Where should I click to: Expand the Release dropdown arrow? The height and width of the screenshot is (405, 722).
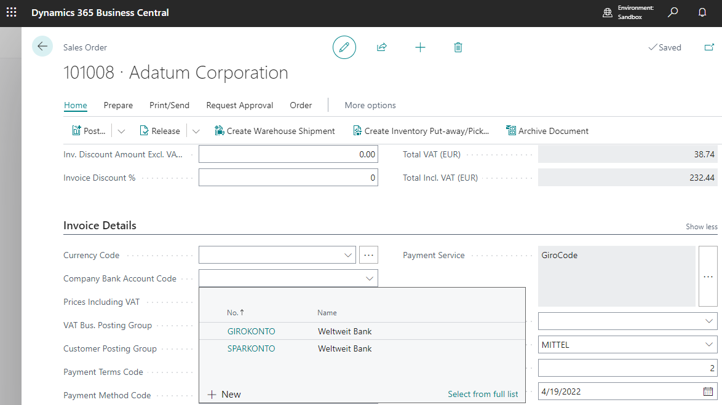(x=196, y=131)
